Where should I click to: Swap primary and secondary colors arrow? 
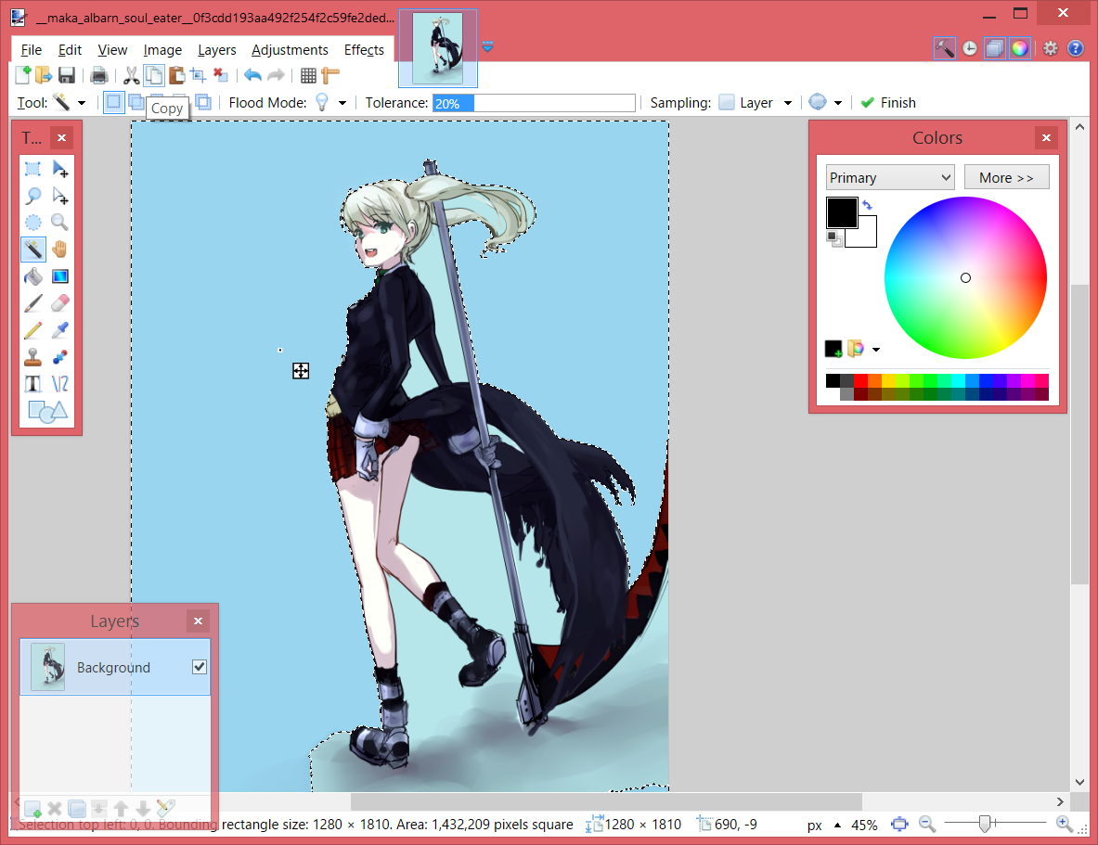coord(867,205)
